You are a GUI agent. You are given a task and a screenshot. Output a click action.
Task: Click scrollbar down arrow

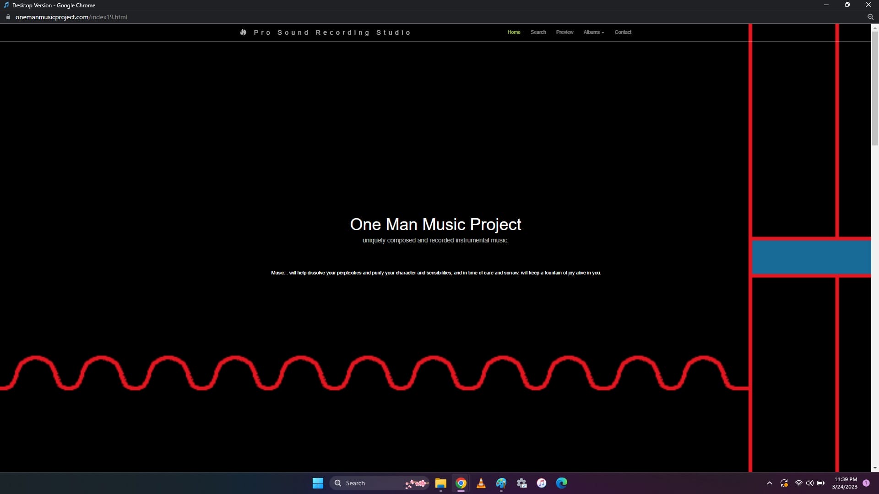[875, 468]
